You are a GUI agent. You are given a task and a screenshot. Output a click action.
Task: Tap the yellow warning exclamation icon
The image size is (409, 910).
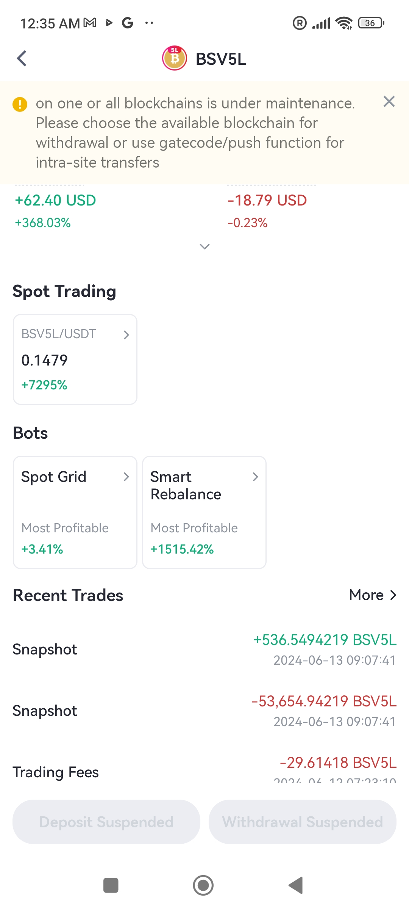[20, 104]
